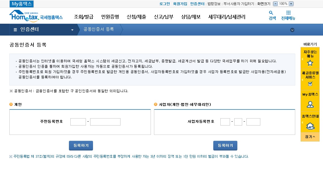
Task: Click 사업자(개인·법인·세무대리인) heading
Action: point(185,104)
